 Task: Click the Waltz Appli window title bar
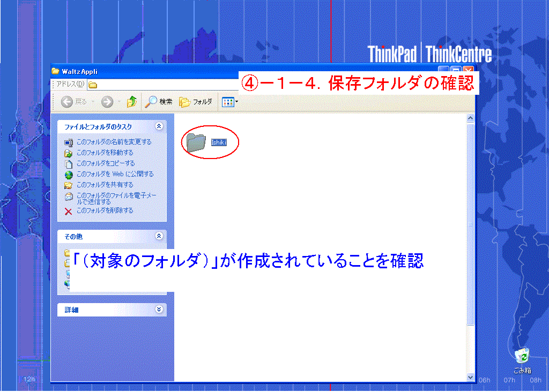coord(161,71)
